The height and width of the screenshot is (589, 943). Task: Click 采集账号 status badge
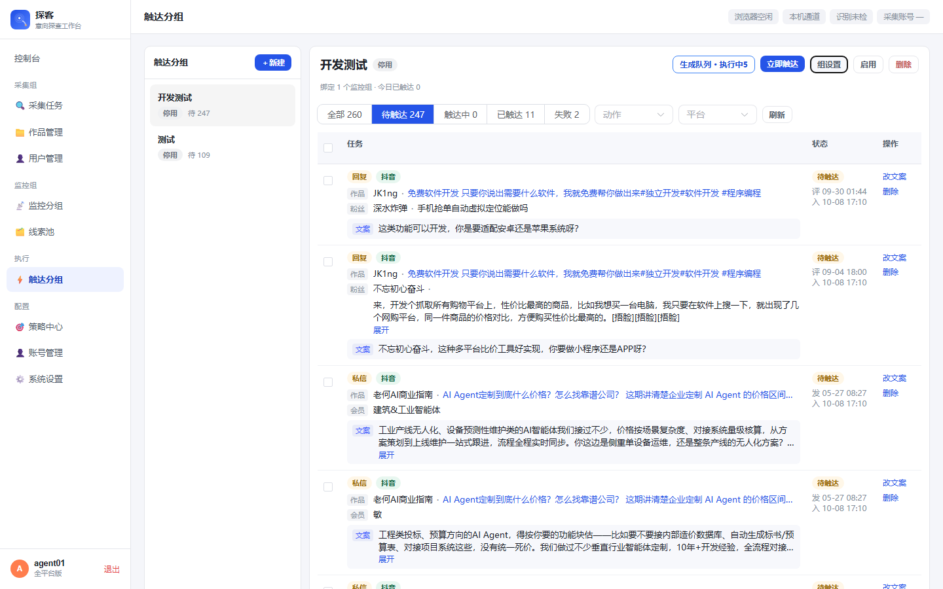click(x=903, y=17)
